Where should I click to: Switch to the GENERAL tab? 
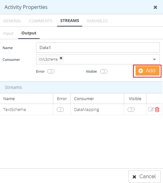(12, 21)
